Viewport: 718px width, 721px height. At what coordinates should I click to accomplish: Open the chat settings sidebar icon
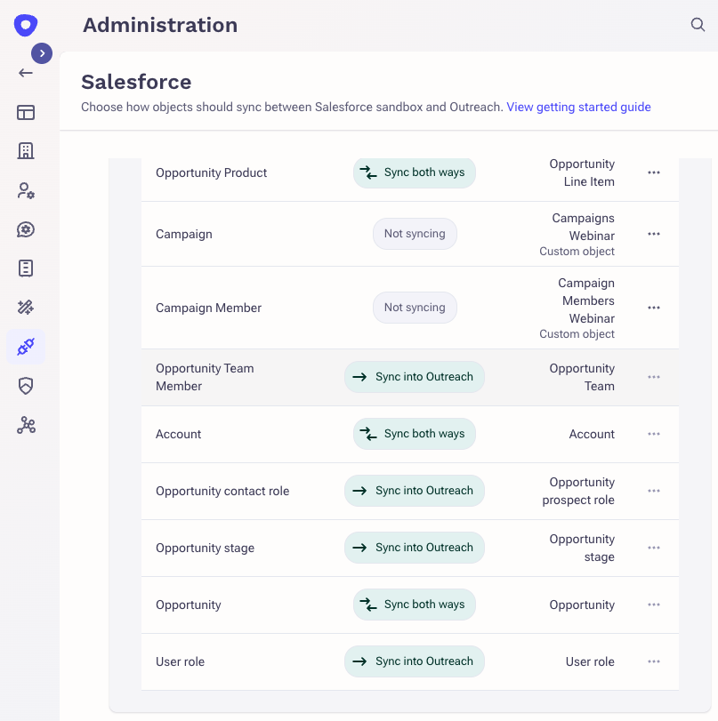[26, 229]
